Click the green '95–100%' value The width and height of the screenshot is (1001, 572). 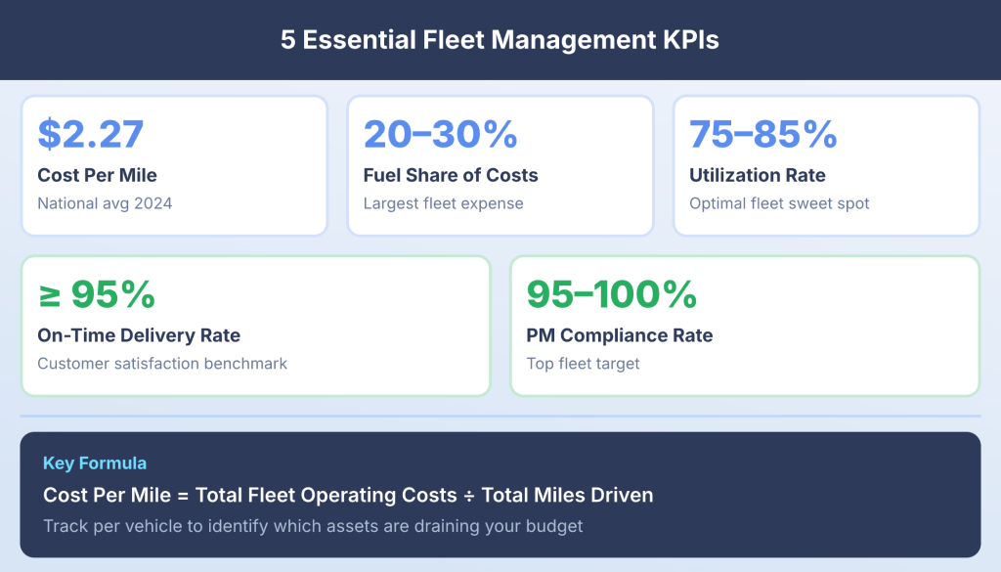pyautogui.click(x=612, y=294)
